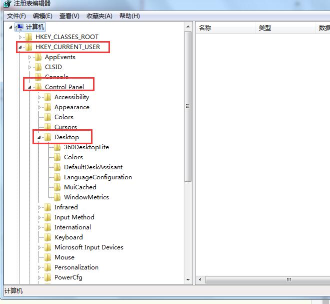
Task: Click the PowerCfg folder icon
Action: click(x=48, y=277)
